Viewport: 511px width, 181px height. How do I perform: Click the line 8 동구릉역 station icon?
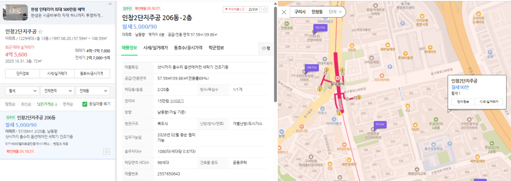[x=337, y=78]
